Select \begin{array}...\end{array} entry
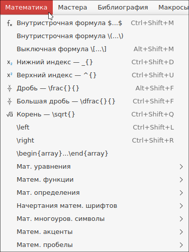This screenshot has width=189, height=252. (x=94, y=154)
